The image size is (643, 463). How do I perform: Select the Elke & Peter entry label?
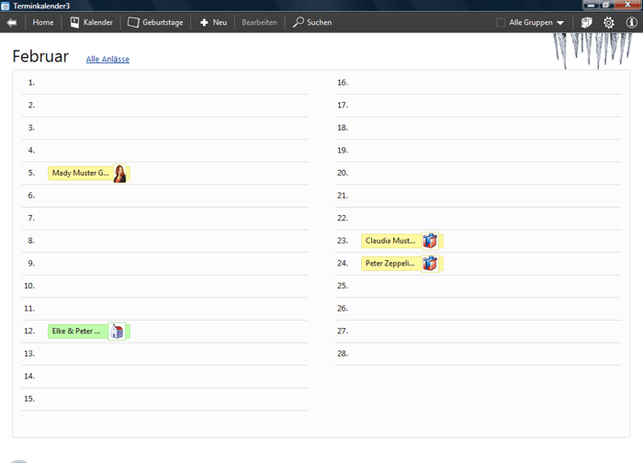pos(77,332)
